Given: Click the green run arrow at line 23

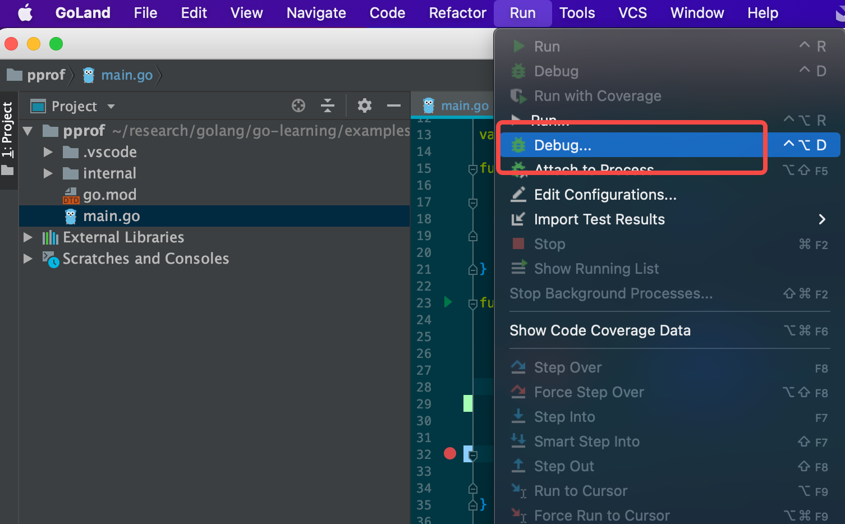Looking at the screenshot, I should pos(447,302).
